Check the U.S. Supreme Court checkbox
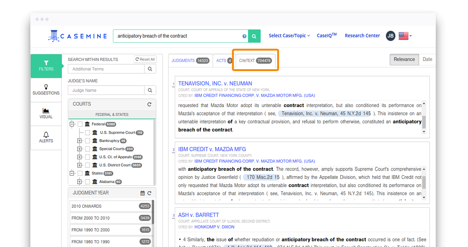 [88, 133]
